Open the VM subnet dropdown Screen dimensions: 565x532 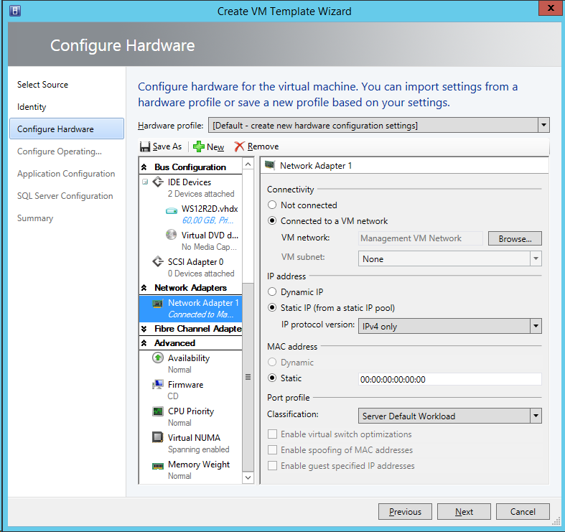tap(536, 258)
